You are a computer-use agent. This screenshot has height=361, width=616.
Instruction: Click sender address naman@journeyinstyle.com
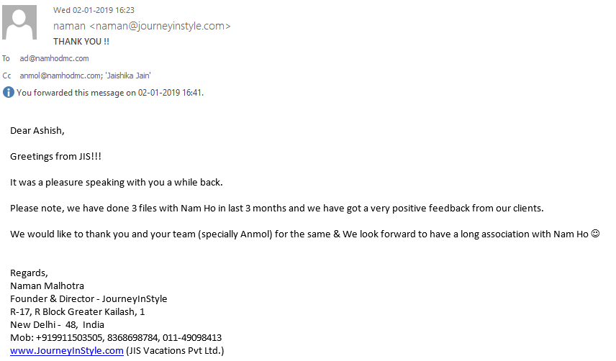point(160,26)
